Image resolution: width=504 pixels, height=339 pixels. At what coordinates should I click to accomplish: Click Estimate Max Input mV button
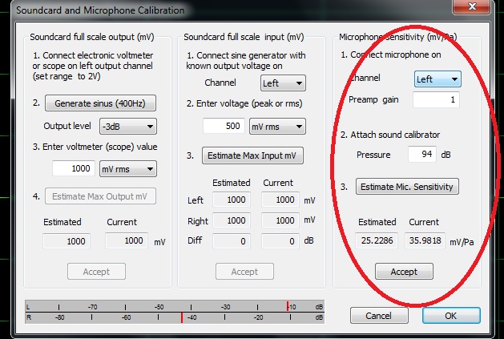(252, 155)
